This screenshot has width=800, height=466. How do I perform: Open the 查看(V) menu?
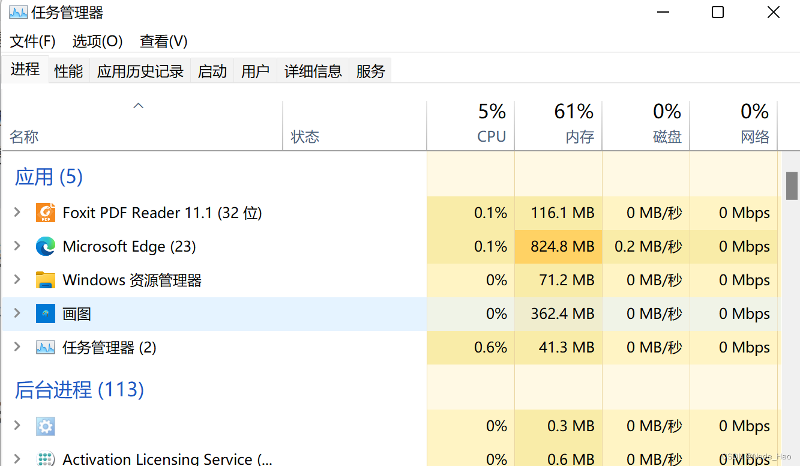[x=163, y=41]
